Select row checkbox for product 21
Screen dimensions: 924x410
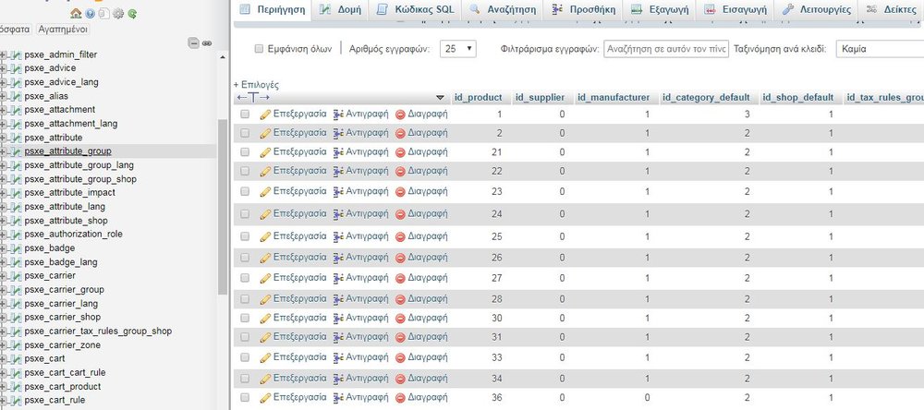[x=245, y=152]
